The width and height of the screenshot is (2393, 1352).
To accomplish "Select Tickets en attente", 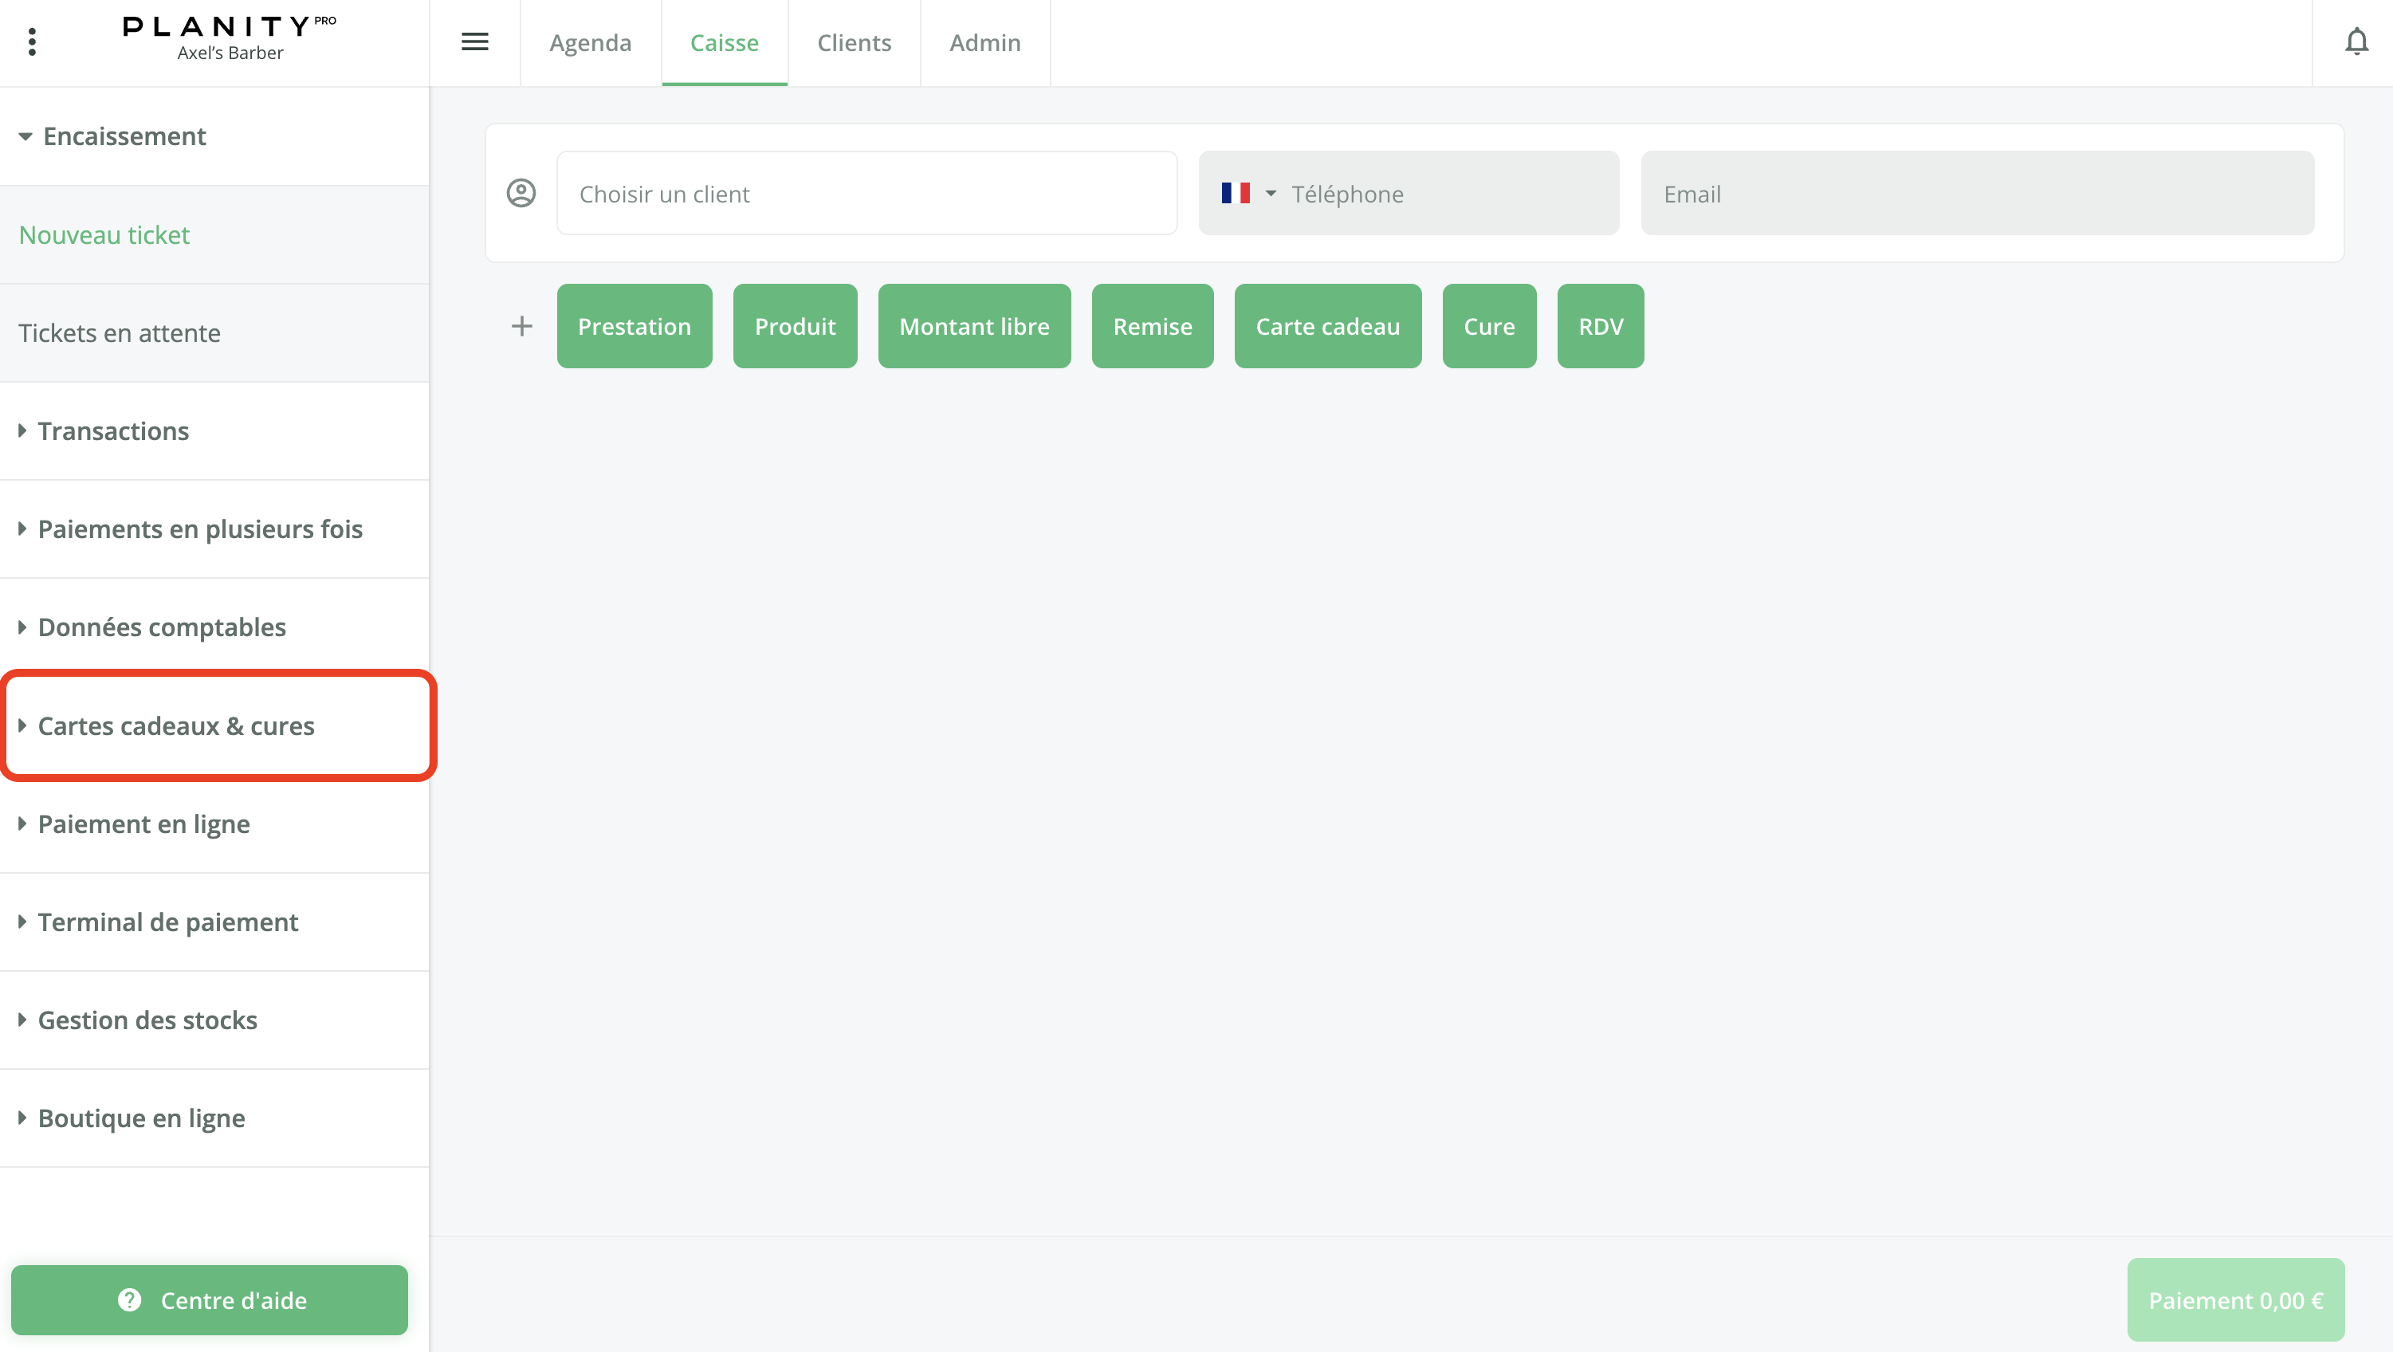I will (120, 332).
